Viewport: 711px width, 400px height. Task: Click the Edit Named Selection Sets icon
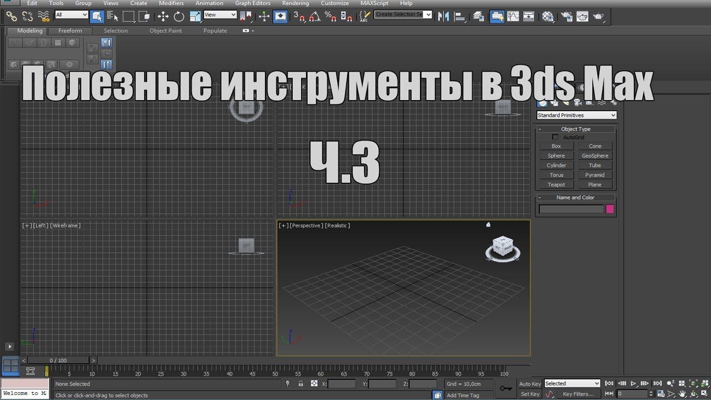click(x=364, y=16)
